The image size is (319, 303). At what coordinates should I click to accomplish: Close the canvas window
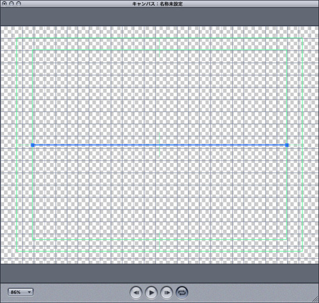(4, 4)
